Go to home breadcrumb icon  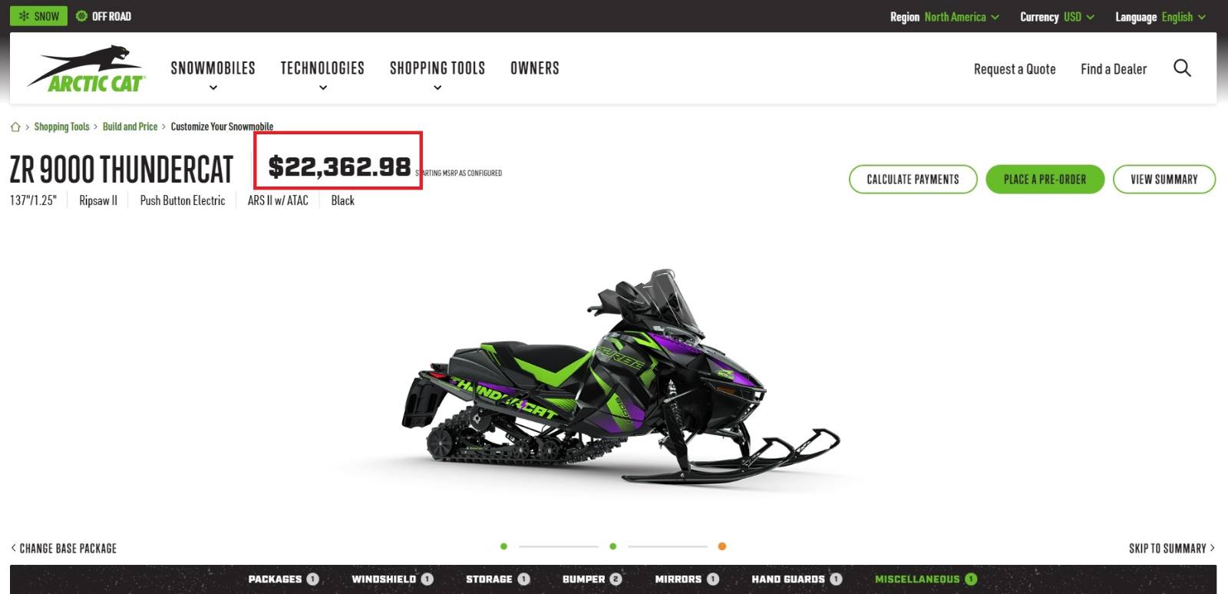point(15,127)
